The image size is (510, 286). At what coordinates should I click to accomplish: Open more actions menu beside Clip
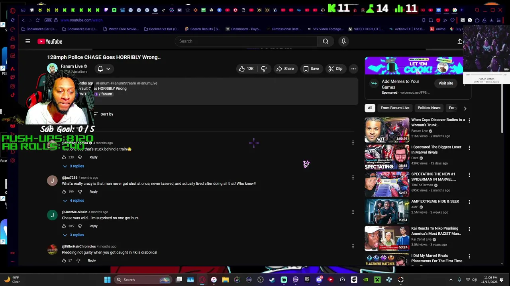pyautogui.click(x=353, y=69)
